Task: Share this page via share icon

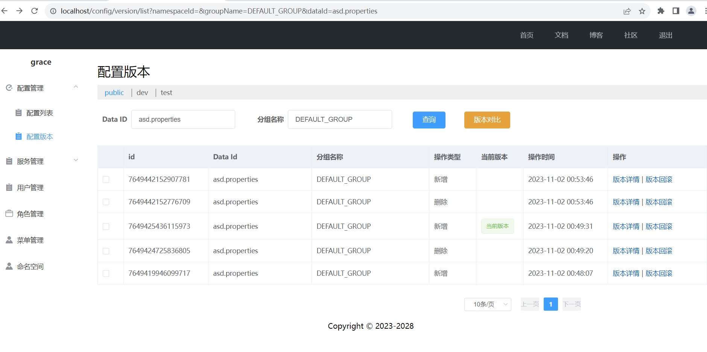Action: point(627,11)
